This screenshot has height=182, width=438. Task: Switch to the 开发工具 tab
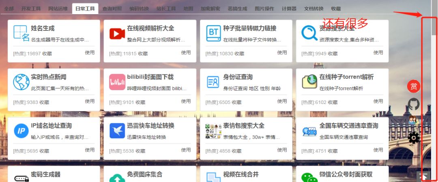(x=31, y=8)
